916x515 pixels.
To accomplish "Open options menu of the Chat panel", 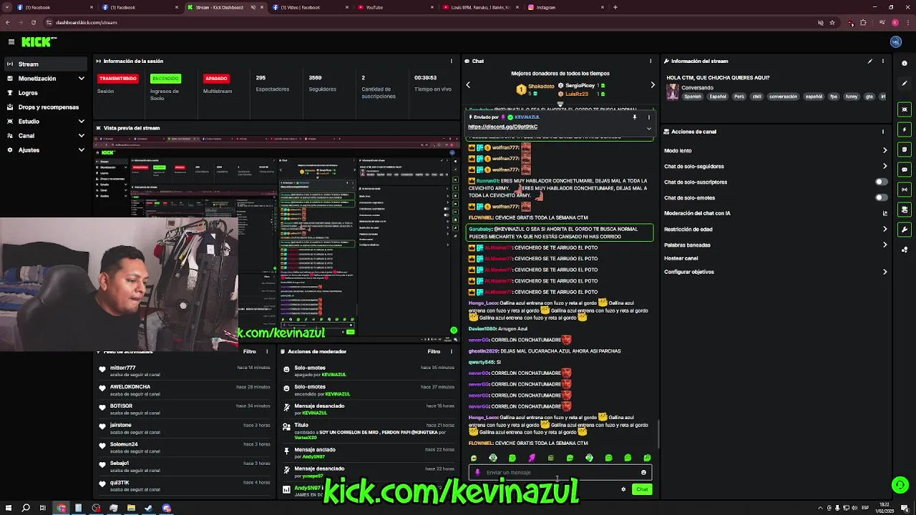I will [x=651, y=62].
